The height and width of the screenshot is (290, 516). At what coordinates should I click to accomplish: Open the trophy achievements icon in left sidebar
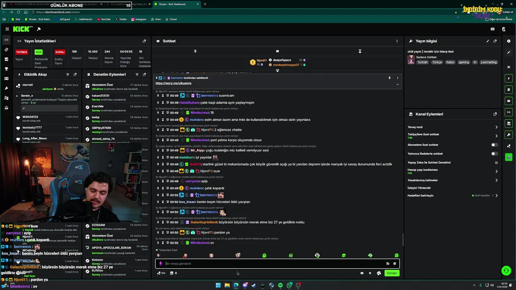(x=6, y=69)
